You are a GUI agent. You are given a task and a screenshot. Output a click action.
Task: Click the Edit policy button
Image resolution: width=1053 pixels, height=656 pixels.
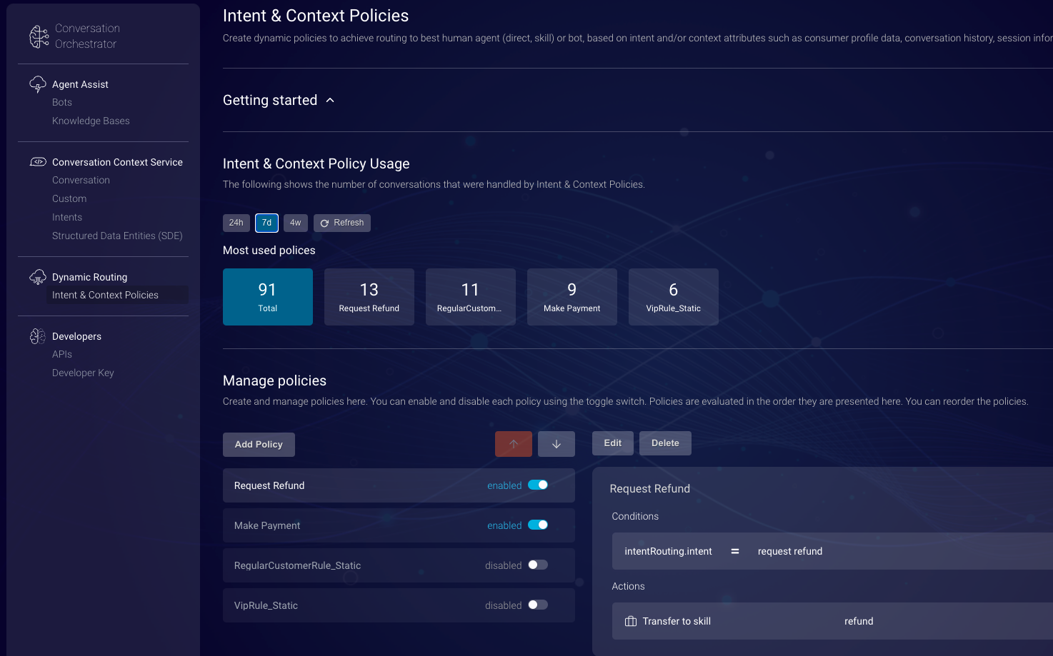[x=613, y=443]
